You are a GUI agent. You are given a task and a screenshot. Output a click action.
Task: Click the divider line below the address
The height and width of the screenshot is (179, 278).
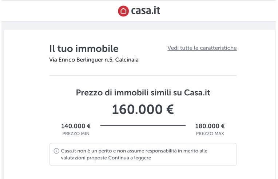(x=143, y=76)
